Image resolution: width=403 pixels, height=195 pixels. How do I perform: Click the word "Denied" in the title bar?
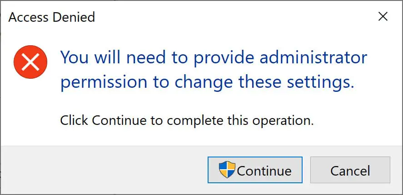(x=74, y=18)
